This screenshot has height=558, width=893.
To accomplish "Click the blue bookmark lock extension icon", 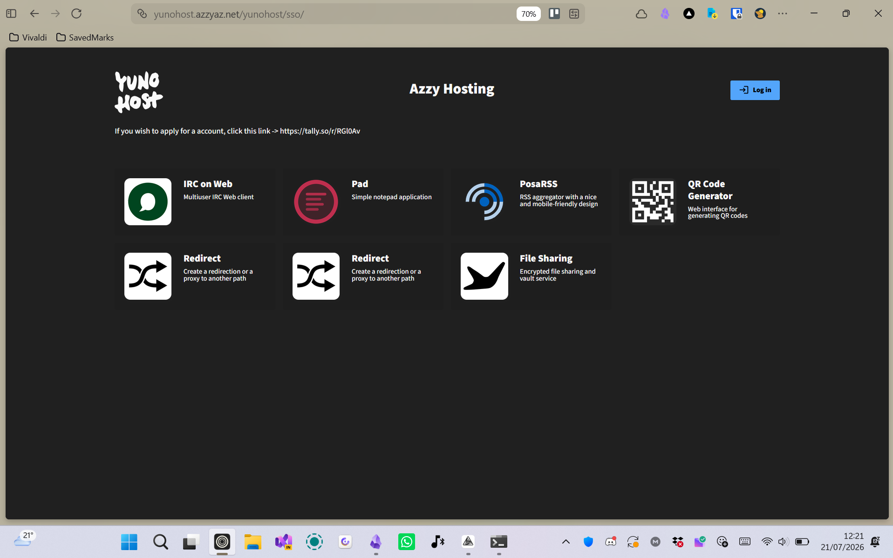I will coord(736,13).
